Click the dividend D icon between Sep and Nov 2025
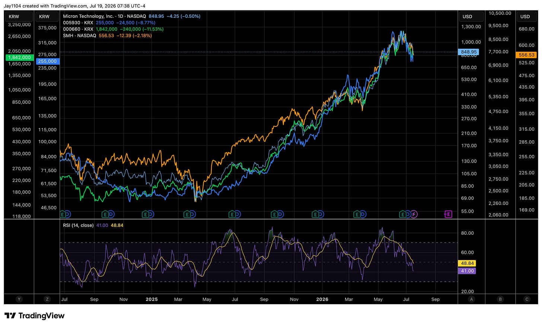Viewport: 542px width, 327px height. (x=280, y=214)
